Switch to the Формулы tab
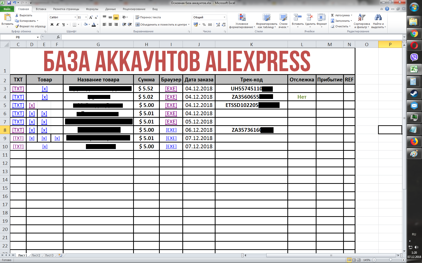 point(92,9)
